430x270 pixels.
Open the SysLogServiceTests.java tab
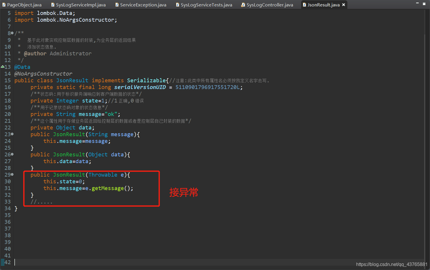click(204, 5)
